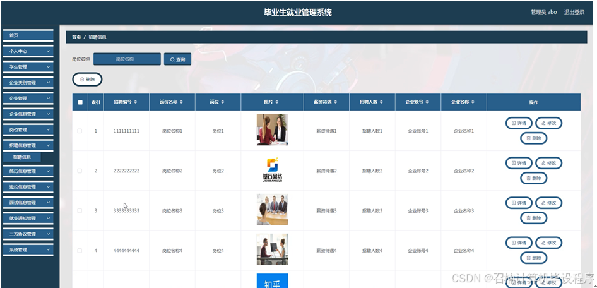This screenshot has height=288, width=597.
Task: Open row 1 handshake interview thumbnail
Action: pos(272,130)
